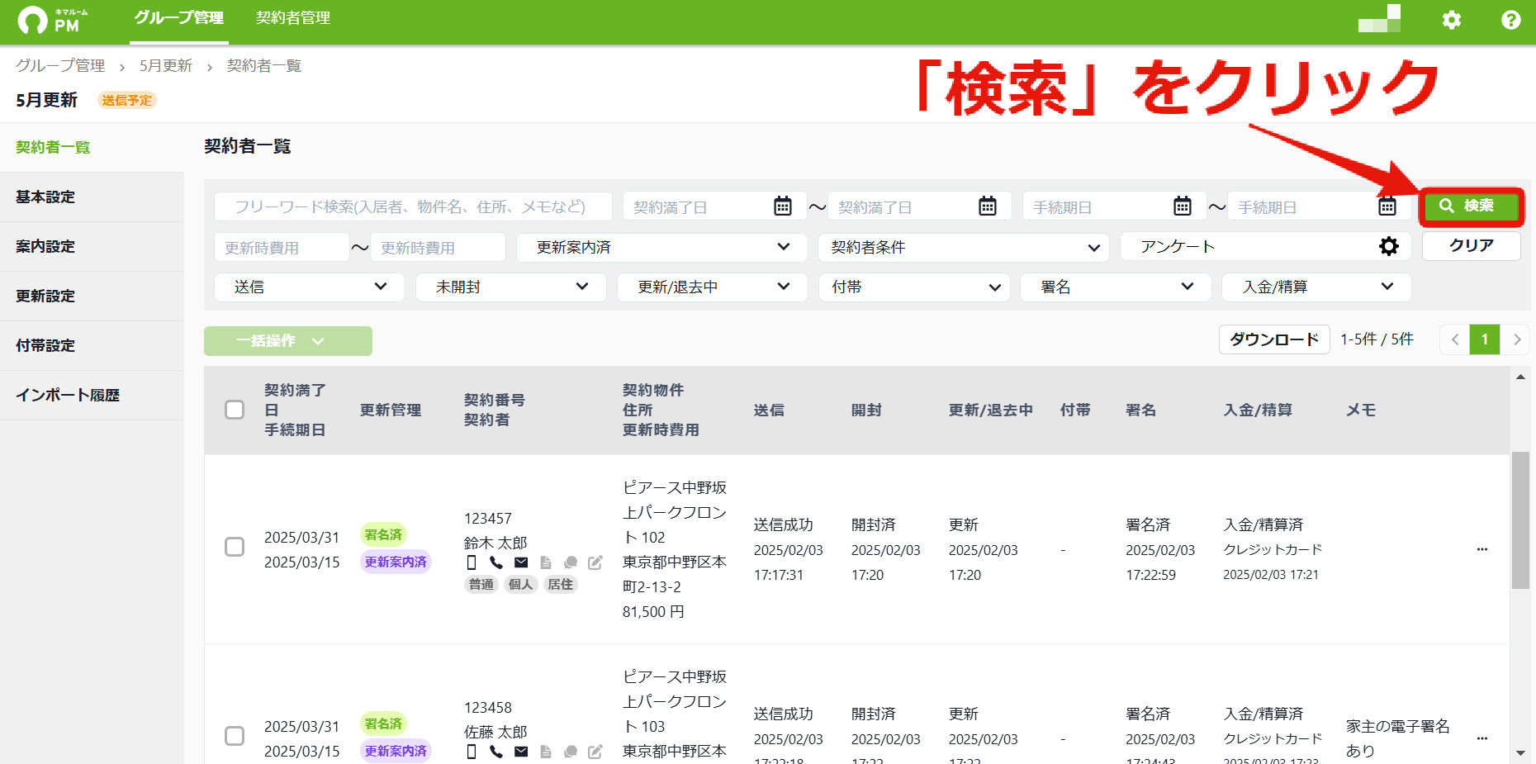The height and width of the screenshot is (764, 1536).
Task: Open more options for contract 123458 row
Action: (1482, 738)
